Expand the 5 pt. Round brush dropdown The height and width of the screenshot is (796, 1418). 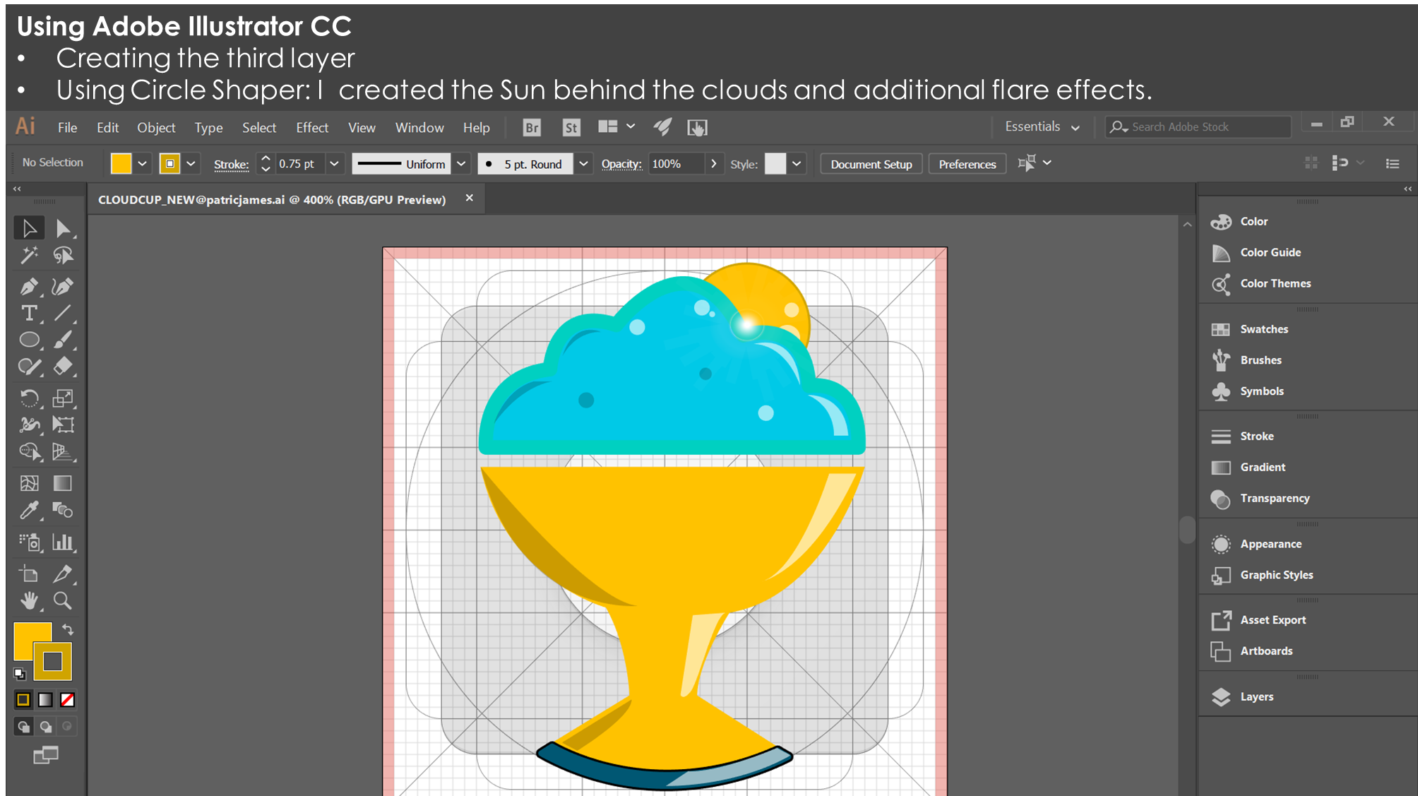[x=583, y=164]
